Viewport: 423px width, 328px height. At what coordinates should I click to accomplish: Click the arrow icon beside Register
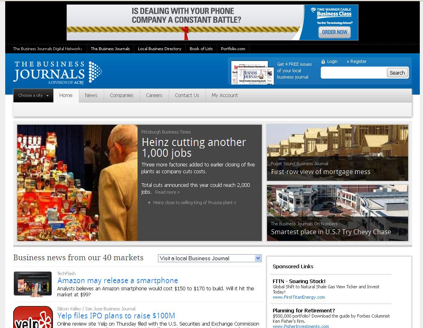click(348, 61)
